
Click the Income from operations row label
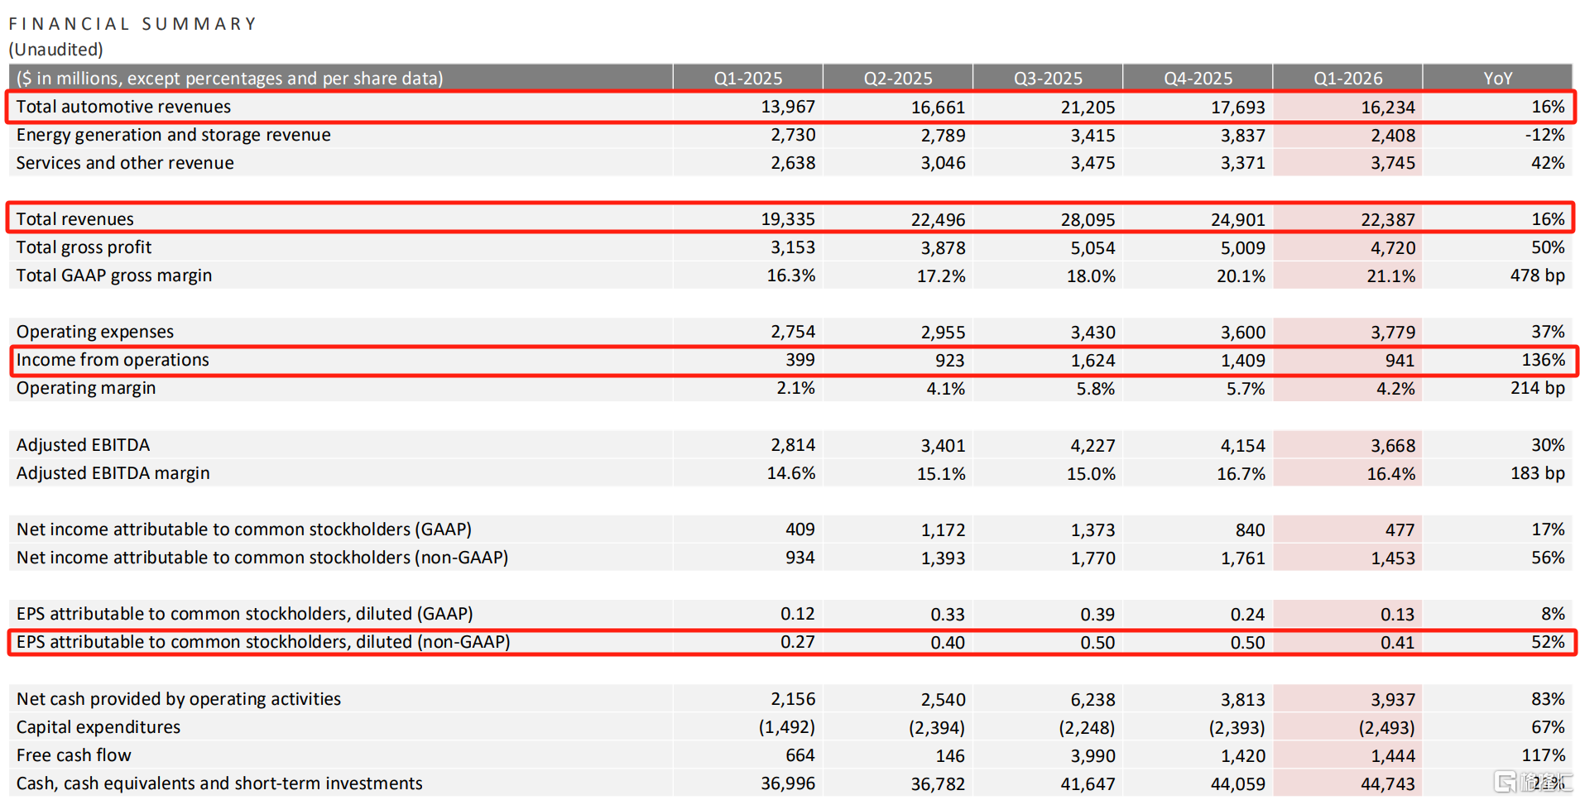(x=113, y=360)
